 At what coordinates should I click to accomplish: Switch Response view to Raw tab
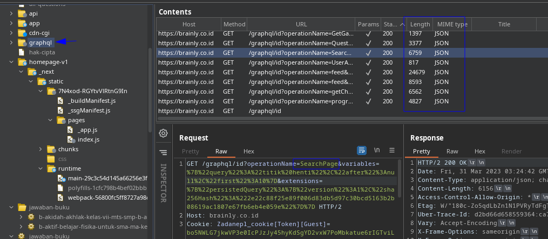tap(452, 151)
